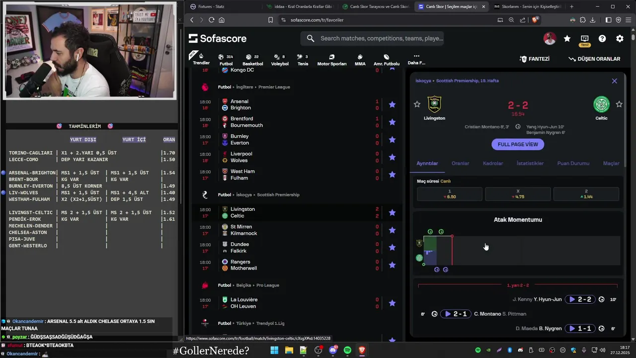Open the Windows Start menu
This screenshot has width=636, height=358.
pos(274,351)
